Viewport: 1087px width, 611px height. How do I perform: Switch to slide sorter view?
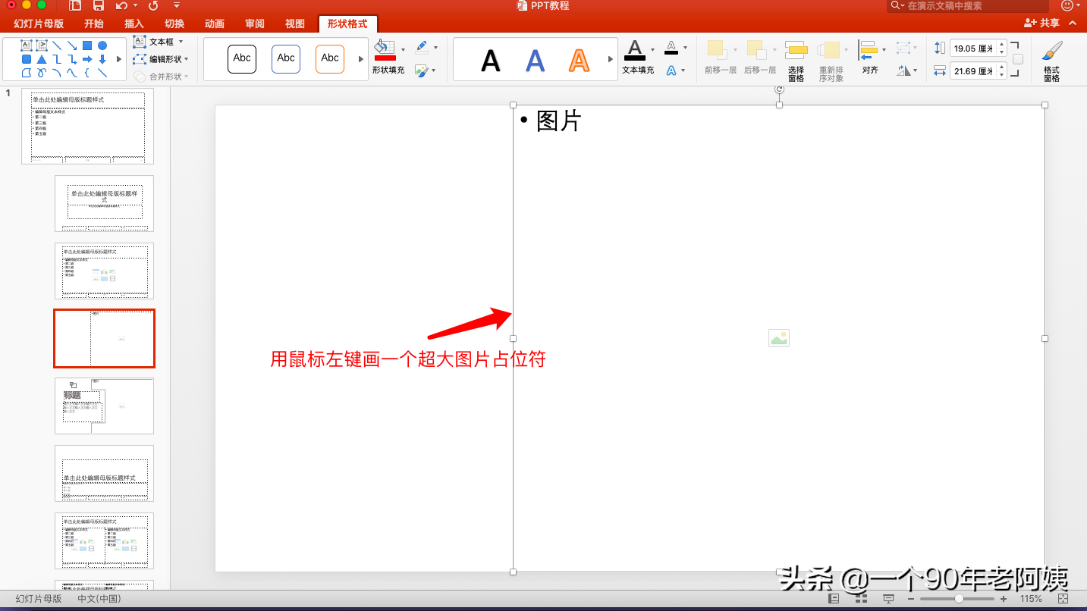pyautogui.click(x=862, y=599)
